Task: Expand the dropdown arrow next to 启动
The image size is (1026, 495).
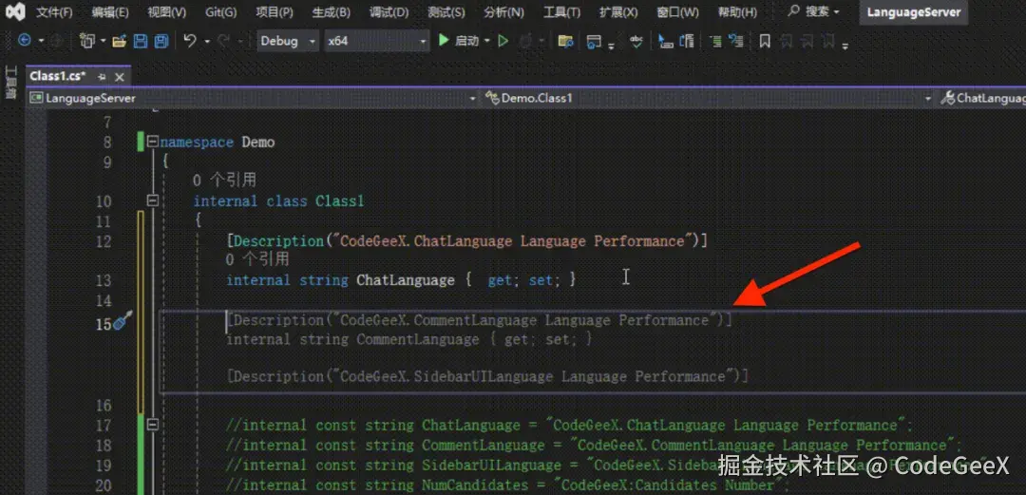Action: 487,41
